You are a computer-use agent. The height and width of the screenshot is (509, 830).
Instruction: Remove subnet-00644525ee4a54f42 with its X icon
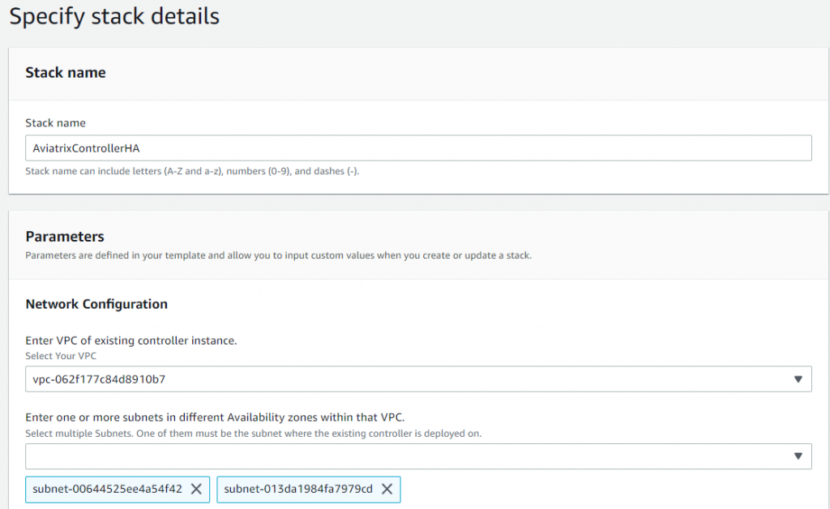click(196, 489)
